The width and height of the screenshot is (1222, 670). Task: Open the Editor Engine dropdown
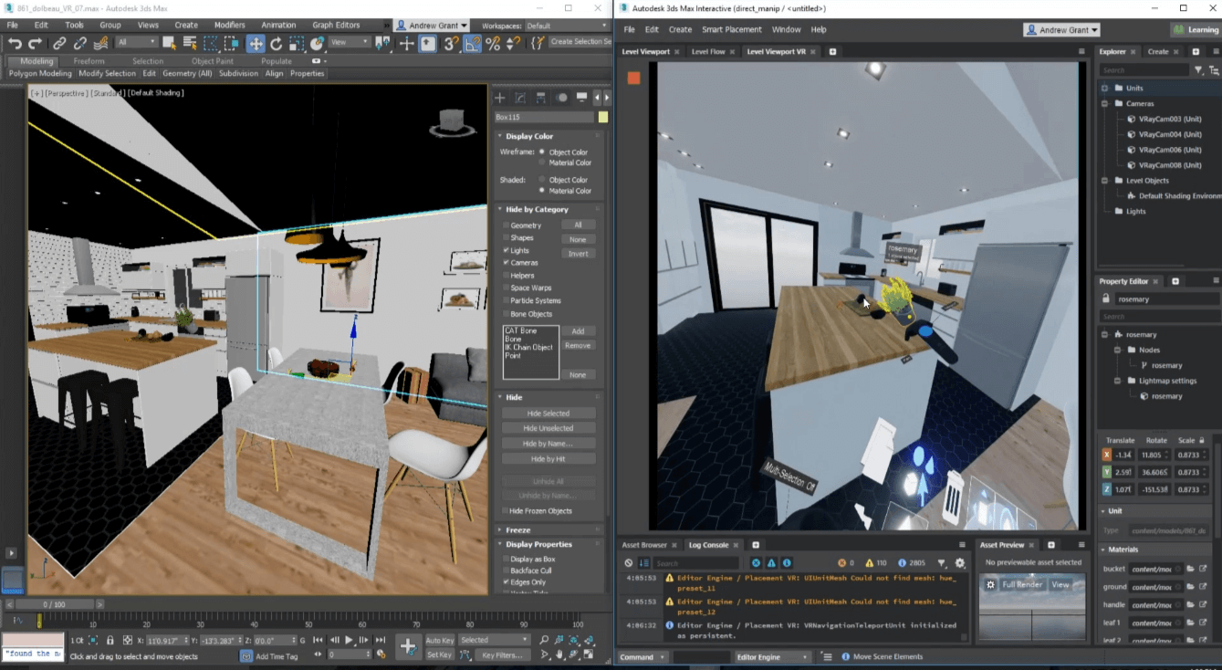[772, 656]
